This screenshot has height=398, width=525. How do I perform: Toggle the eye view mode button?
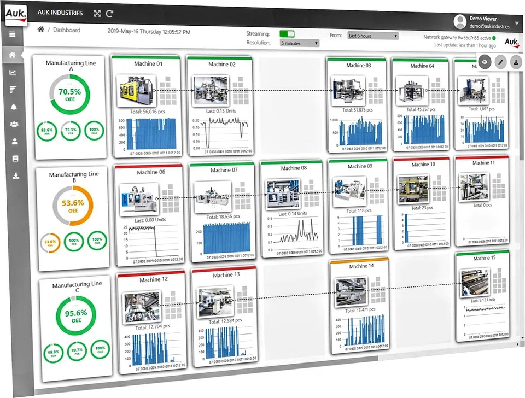485,62
